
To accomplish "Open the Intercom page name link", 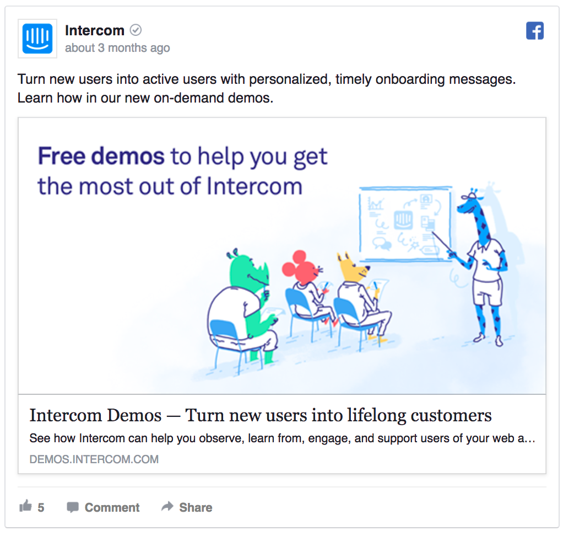I will 95,30.
